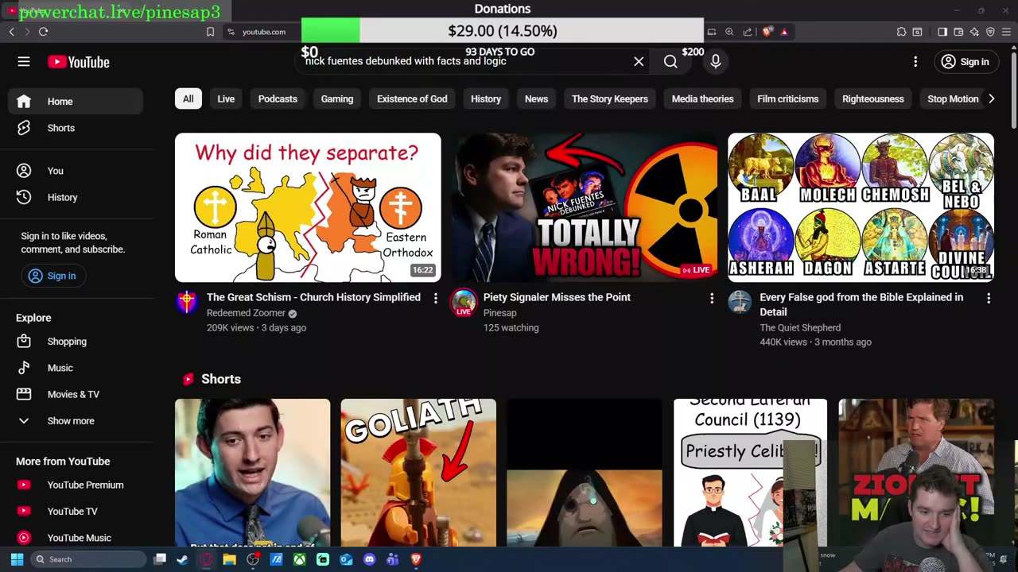
Task: Toggle the Brave sidebar panel
Action: [x=942, y=32]
